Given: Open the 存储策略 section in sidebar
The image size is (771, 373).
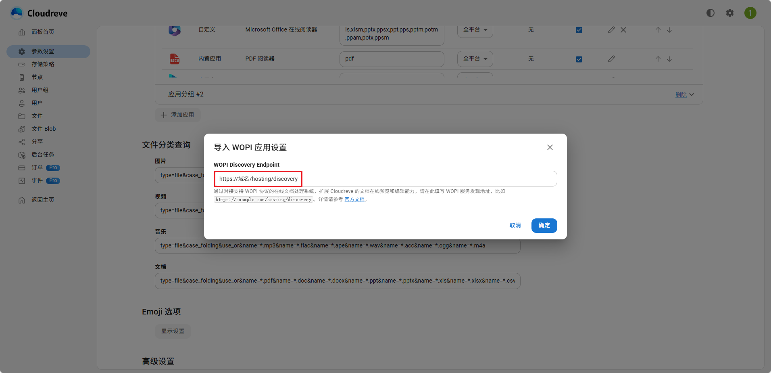Looking at the screenshot, I should pos(42,64).
